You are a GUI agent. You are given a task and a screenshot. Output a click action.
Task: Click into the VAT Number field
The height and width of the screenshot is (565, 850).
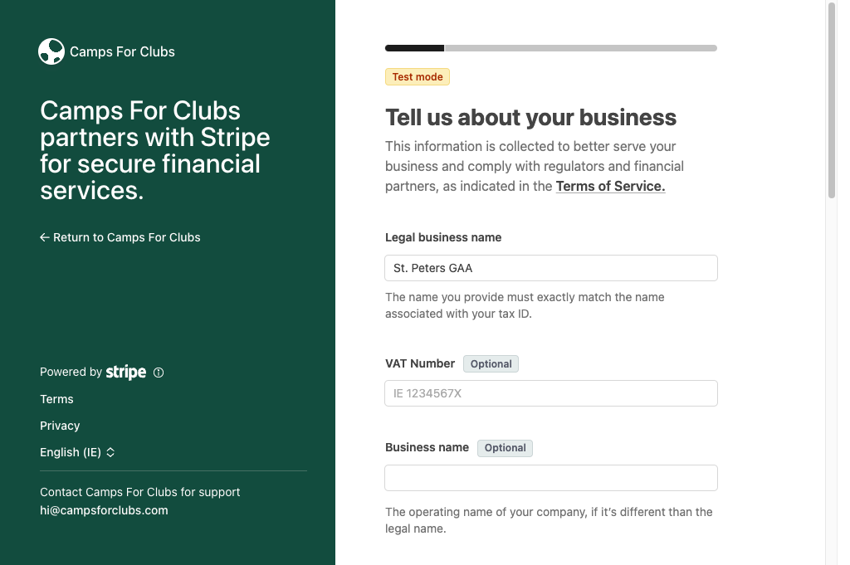coord(551,393)
